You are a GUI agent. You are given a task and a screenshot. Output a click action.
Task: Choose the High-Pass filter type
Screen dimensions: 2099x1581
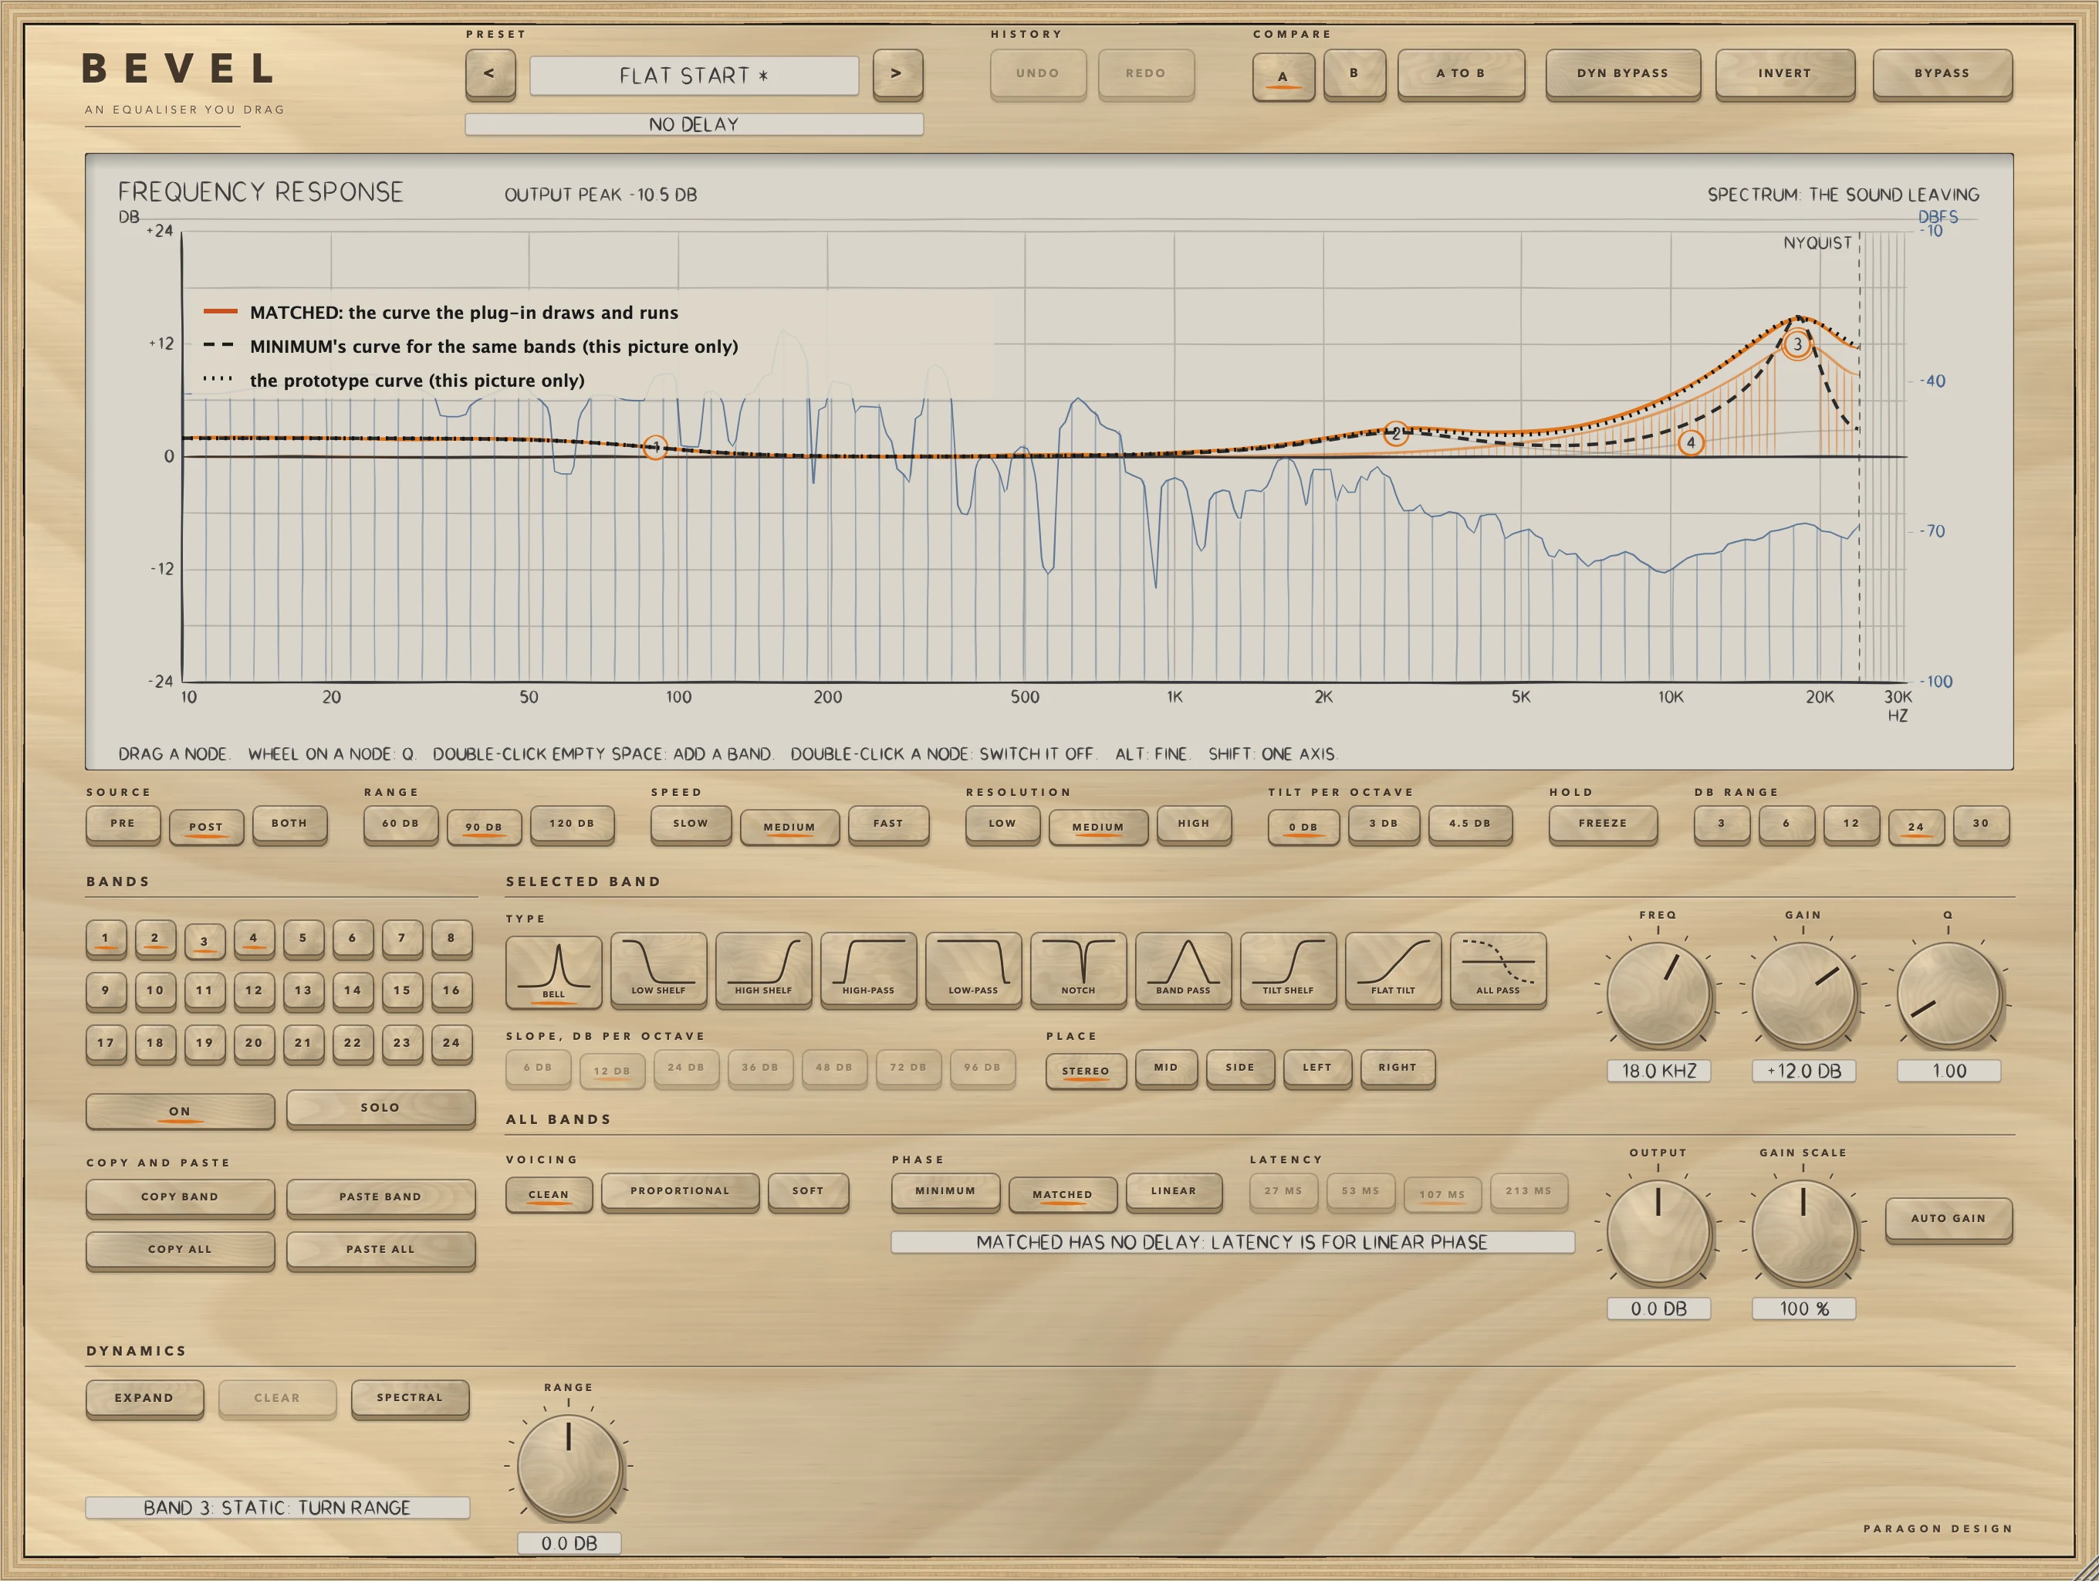868,969
